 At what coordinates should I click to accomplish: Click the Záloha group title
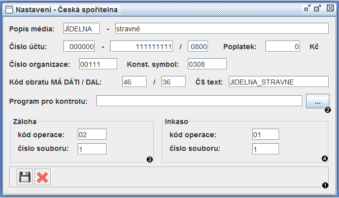pos(25,122)
